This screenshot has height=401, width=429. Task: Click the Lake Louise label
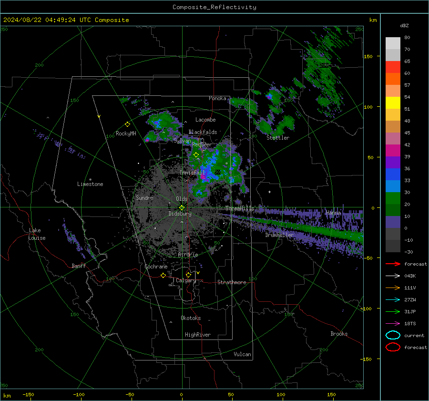click(37, 234)
